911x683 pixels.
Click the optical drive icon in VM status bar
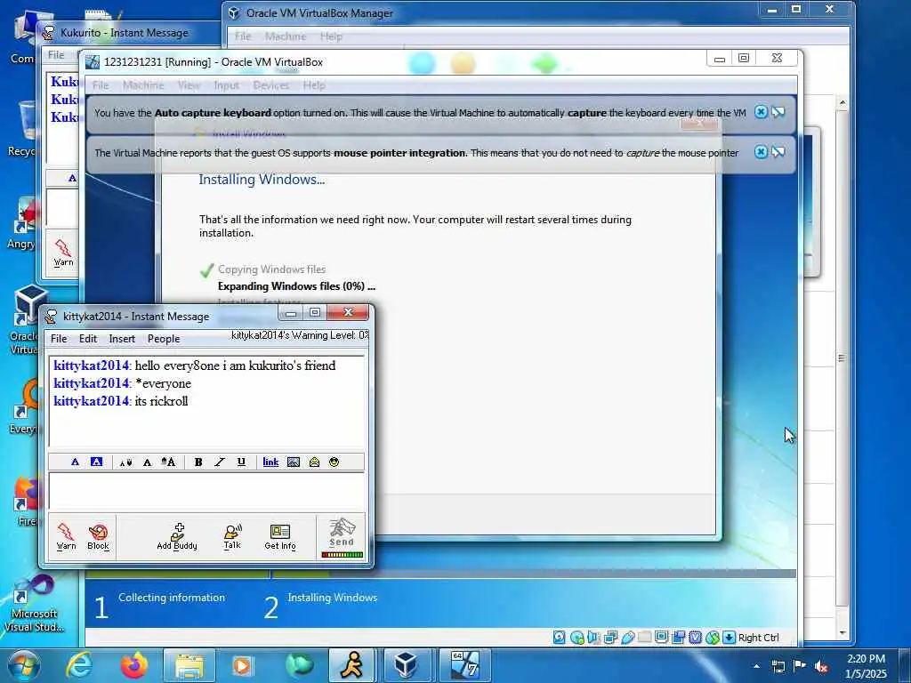(576, 638)
